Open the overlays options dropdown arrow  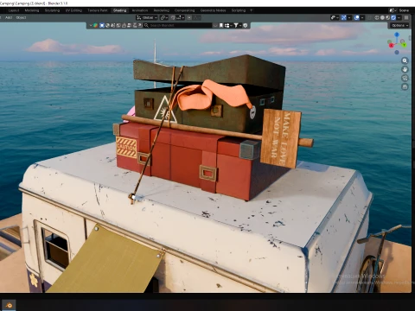point(362,17)
